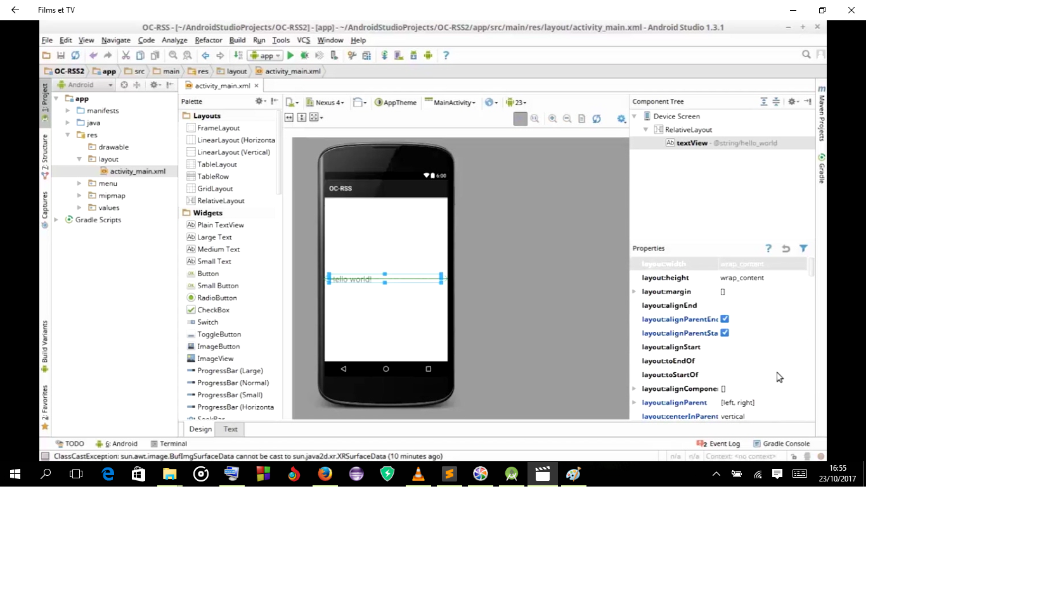Sync project with Gradle files
1055x593 pixels.
click(x=384, y=56)
